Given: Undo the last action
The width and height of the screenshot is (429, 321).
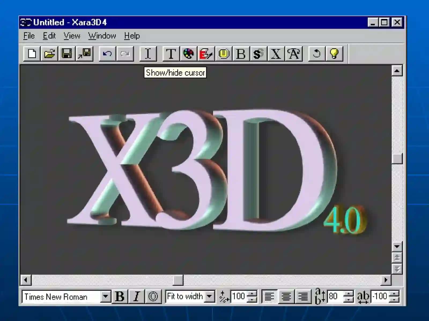Looking at the screenshot, I should point(107,54).
